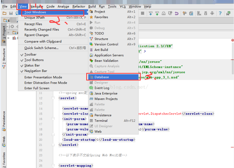The width and height of the screenshot is (234, 168).
Task: Open the Structure tool window entry in submenu
Action: click(113, 39)
